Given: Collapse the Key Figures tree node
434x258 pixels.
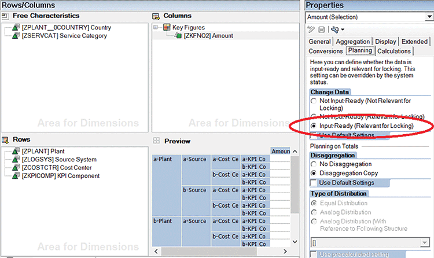Looking at the screenshot, I should (x=156, y=27).
